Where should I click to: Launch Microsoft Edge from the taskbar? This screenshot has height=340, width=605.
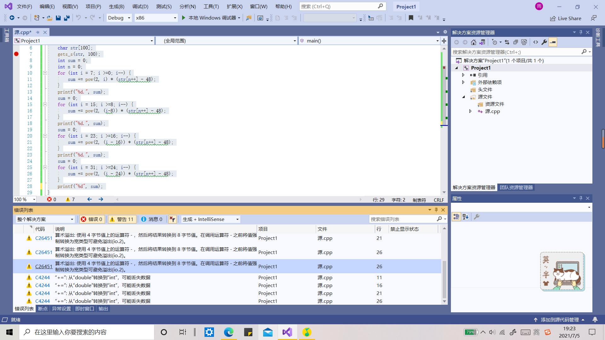tap(228, 332)
